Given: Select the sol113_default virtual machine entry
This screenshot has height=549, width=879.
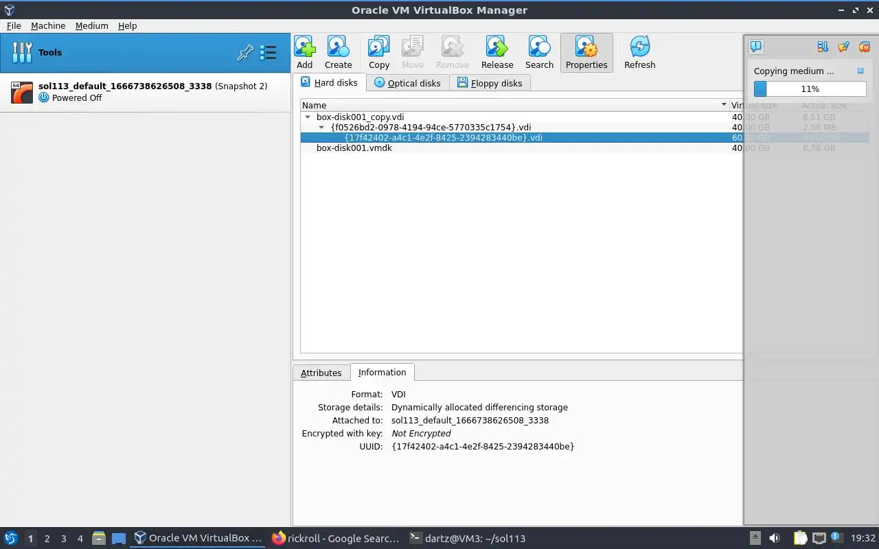Looking at the screenshot, I should 145,92.
